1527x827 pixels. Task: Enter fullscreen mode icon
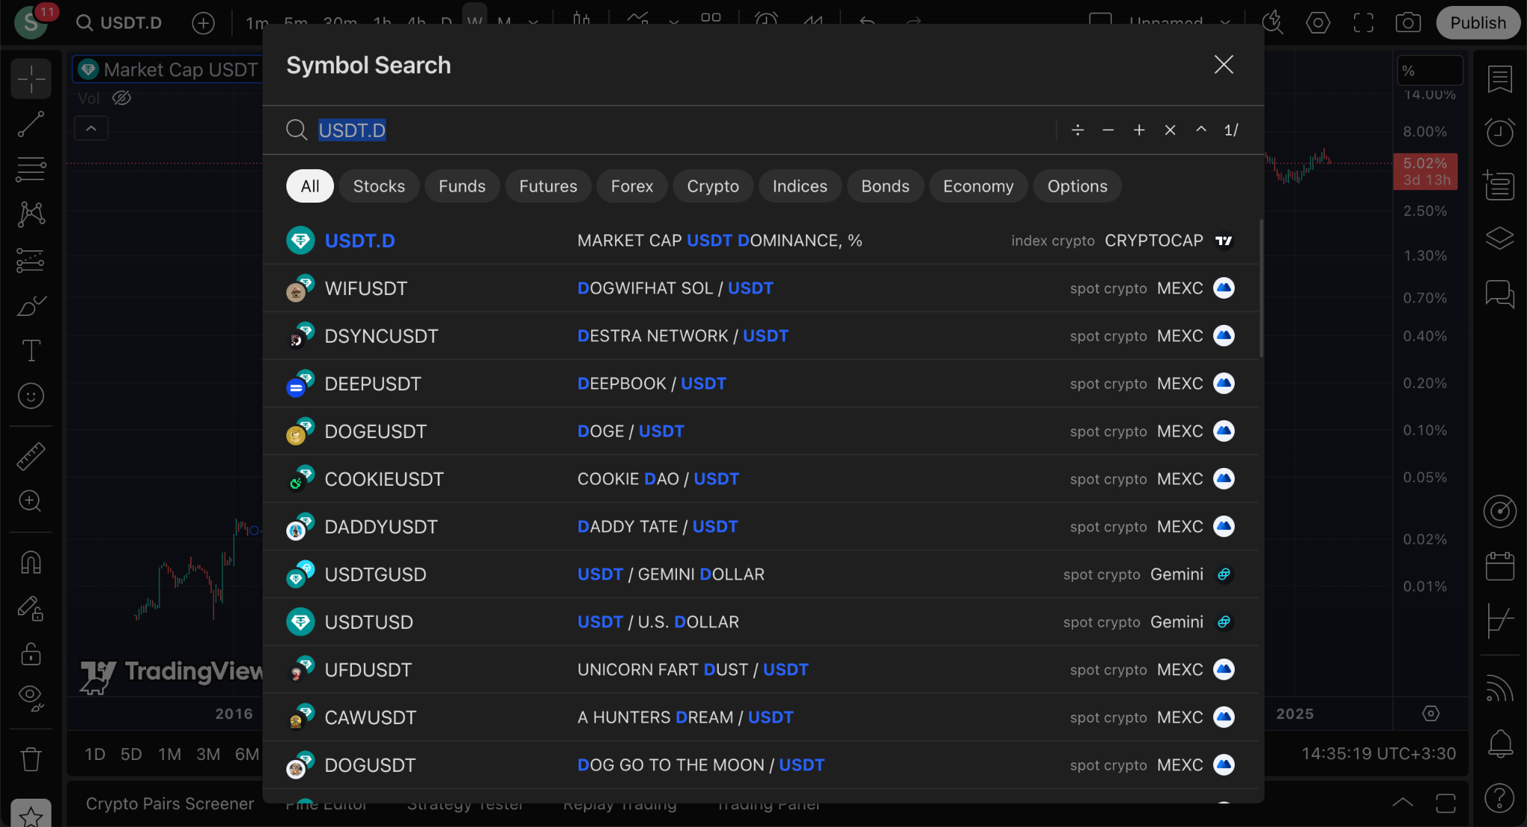click(x=1363, y=22)
